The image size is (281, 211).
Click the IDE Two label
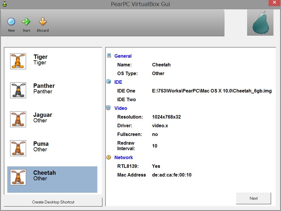127,99
